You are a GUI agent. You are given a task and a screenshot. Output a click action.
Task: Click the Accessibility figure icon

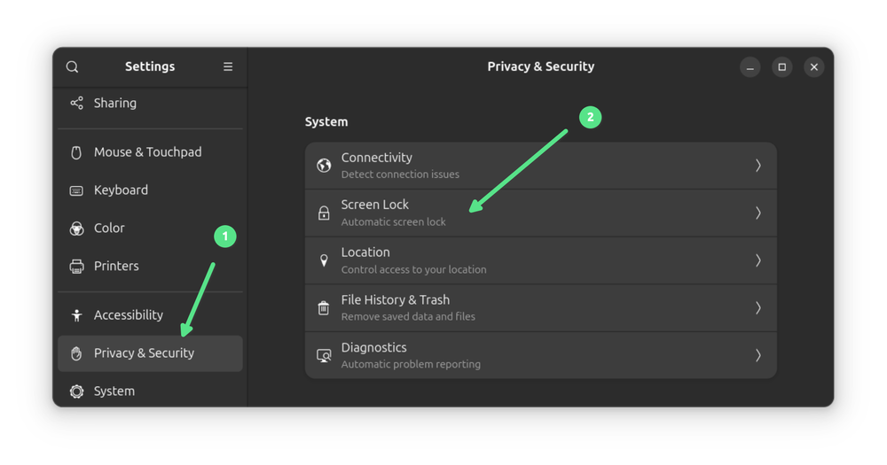(x=77, y=315)
